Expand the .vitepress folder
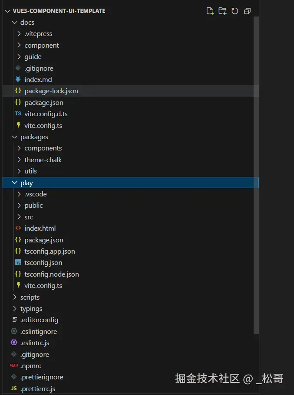The image size is (294, 395). point(19,34)
